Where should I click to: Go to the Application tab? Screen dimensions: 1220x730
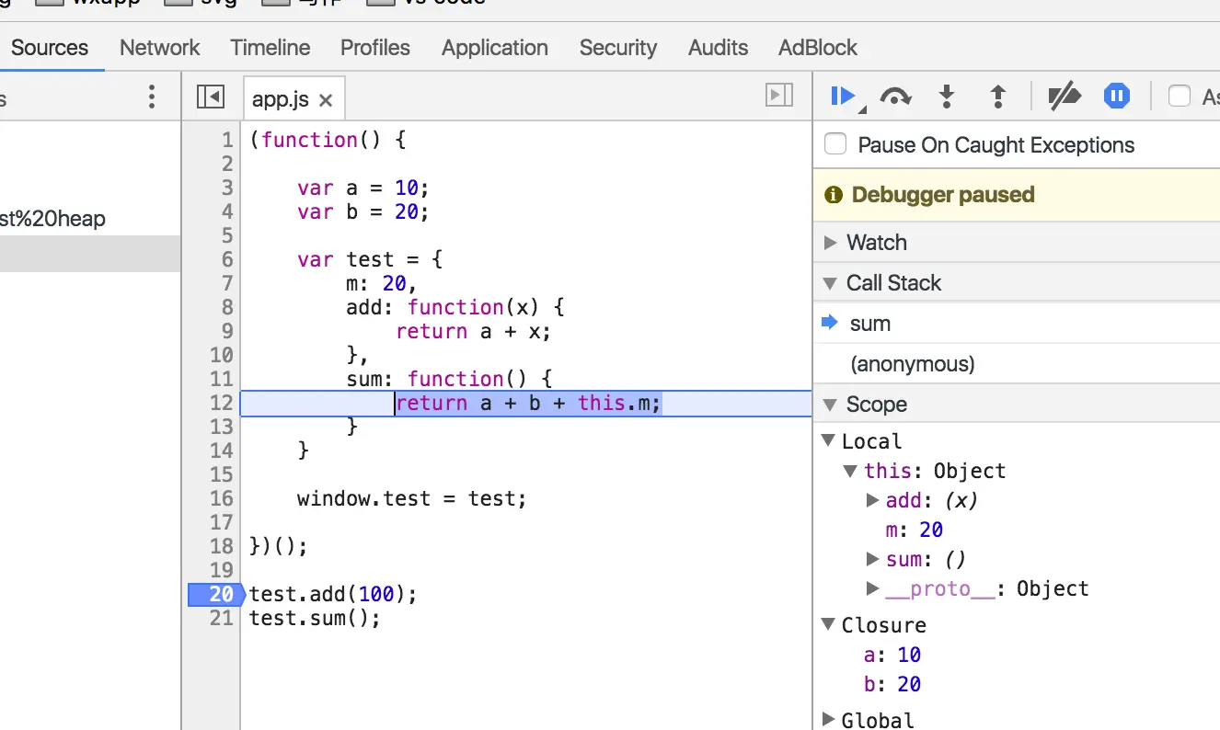click(495, 48)
